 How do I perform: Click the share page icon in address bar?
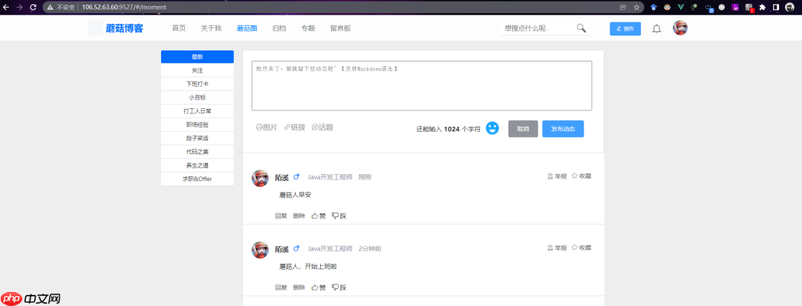point(622,7)
